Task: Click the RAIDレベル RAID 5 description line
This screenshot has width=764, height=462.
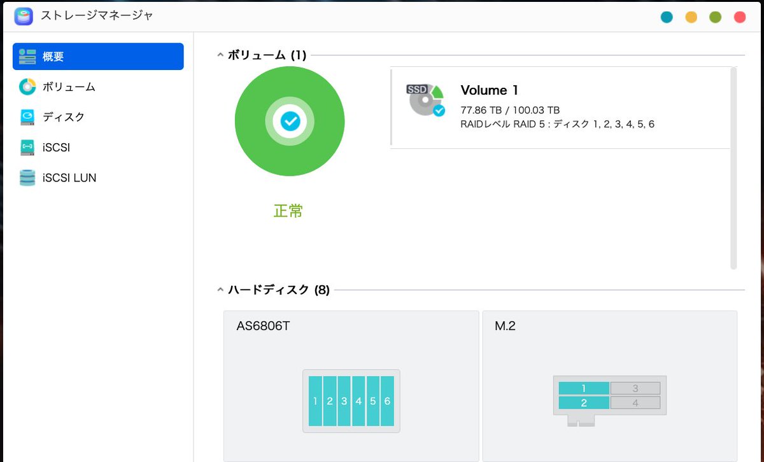Action: pyautogui.click(x=557, y=124)
